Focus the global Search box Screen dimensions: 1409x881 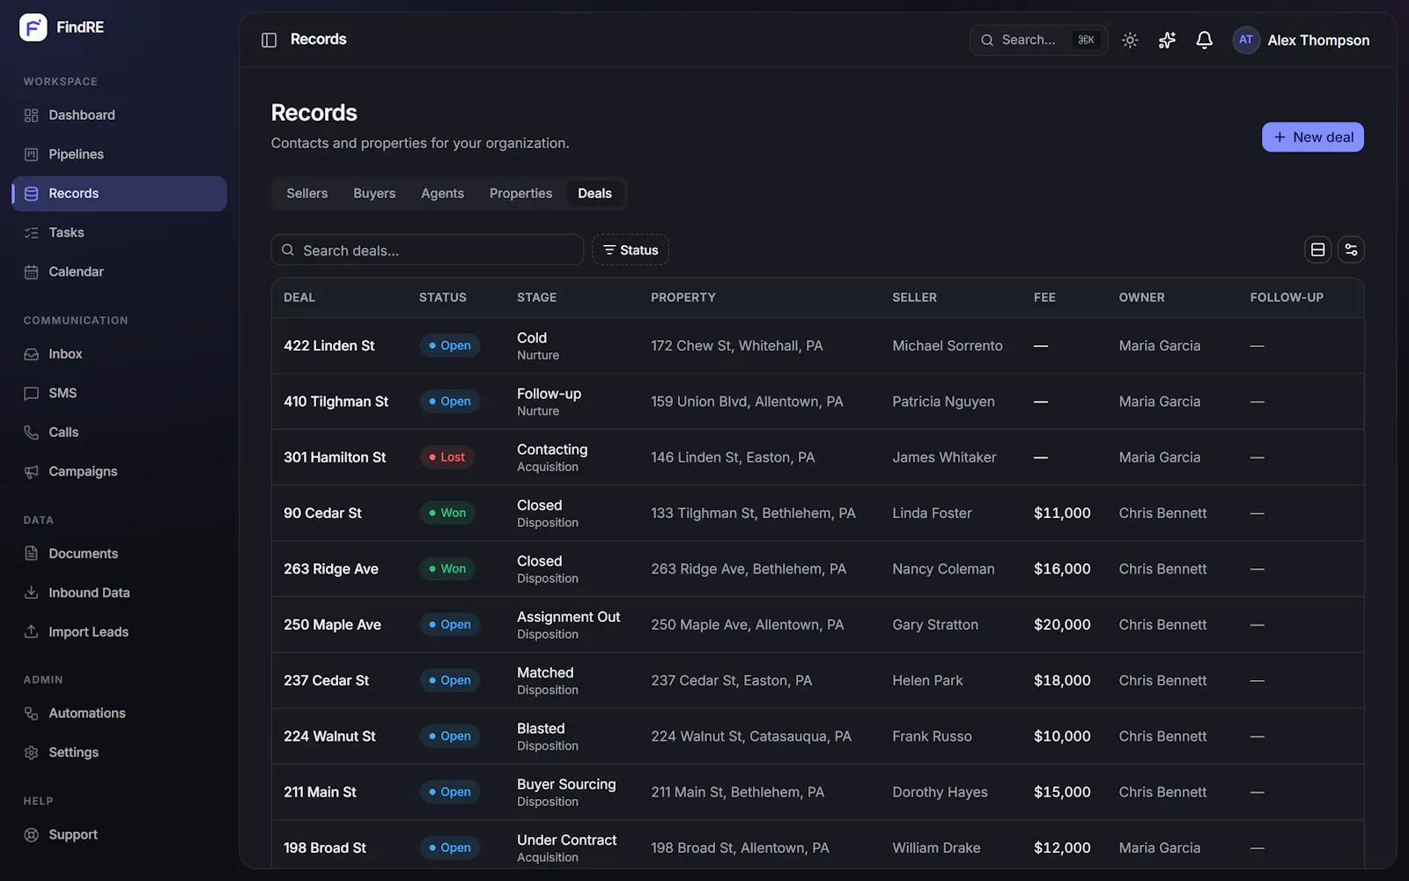(1038, 40)
